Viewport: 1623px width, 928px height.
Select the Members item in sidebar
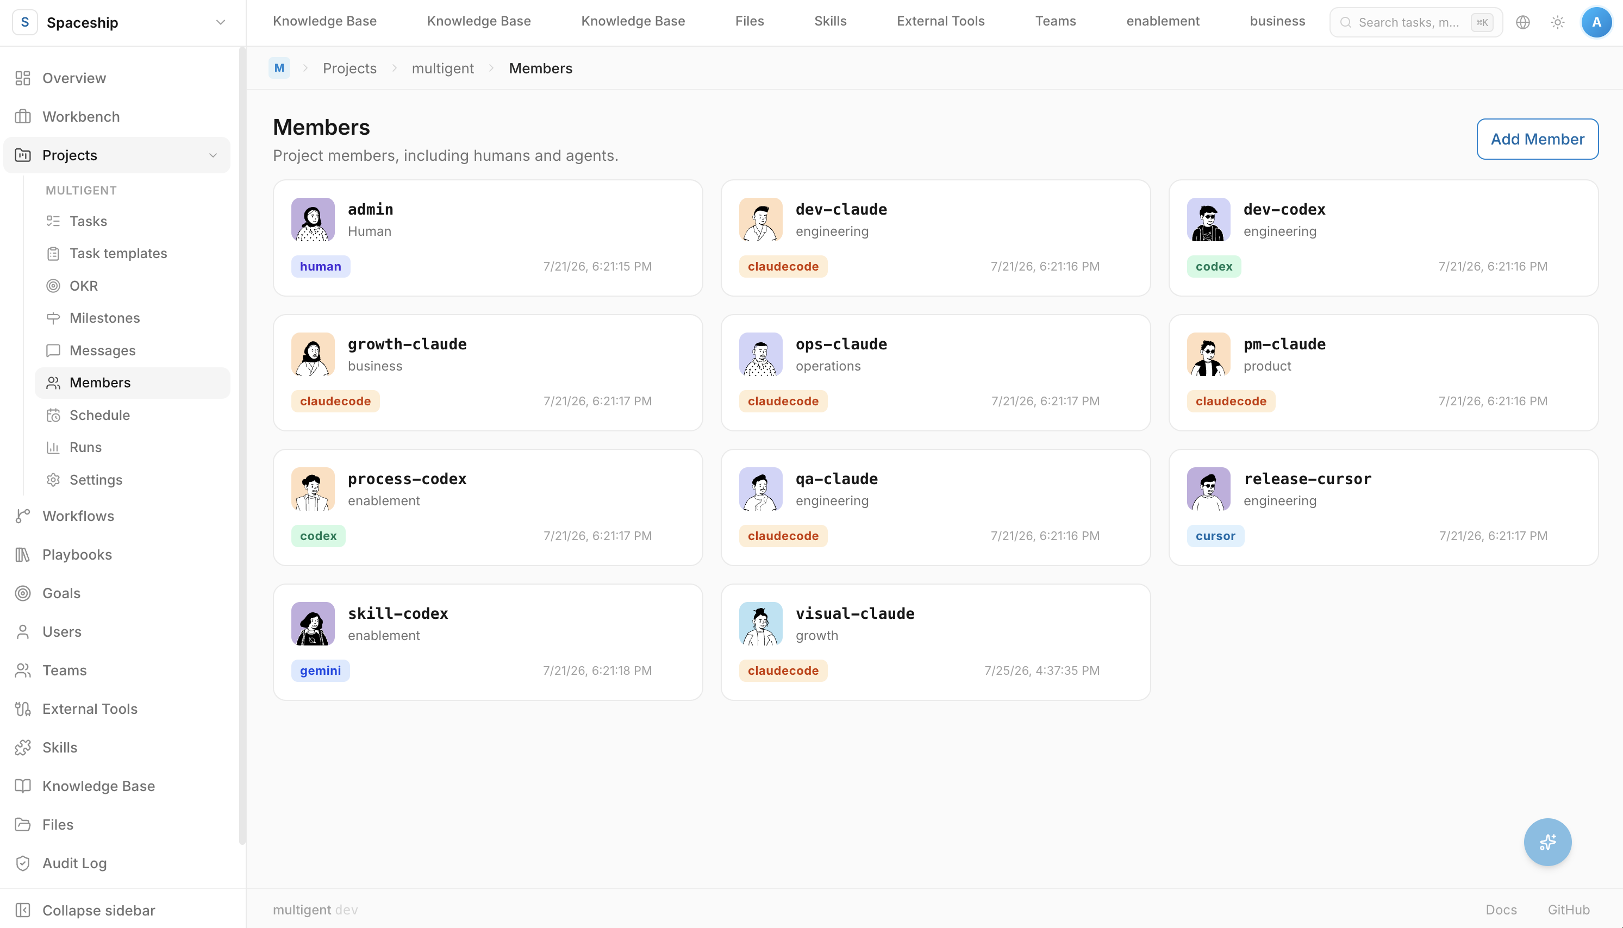coord(133,383)
